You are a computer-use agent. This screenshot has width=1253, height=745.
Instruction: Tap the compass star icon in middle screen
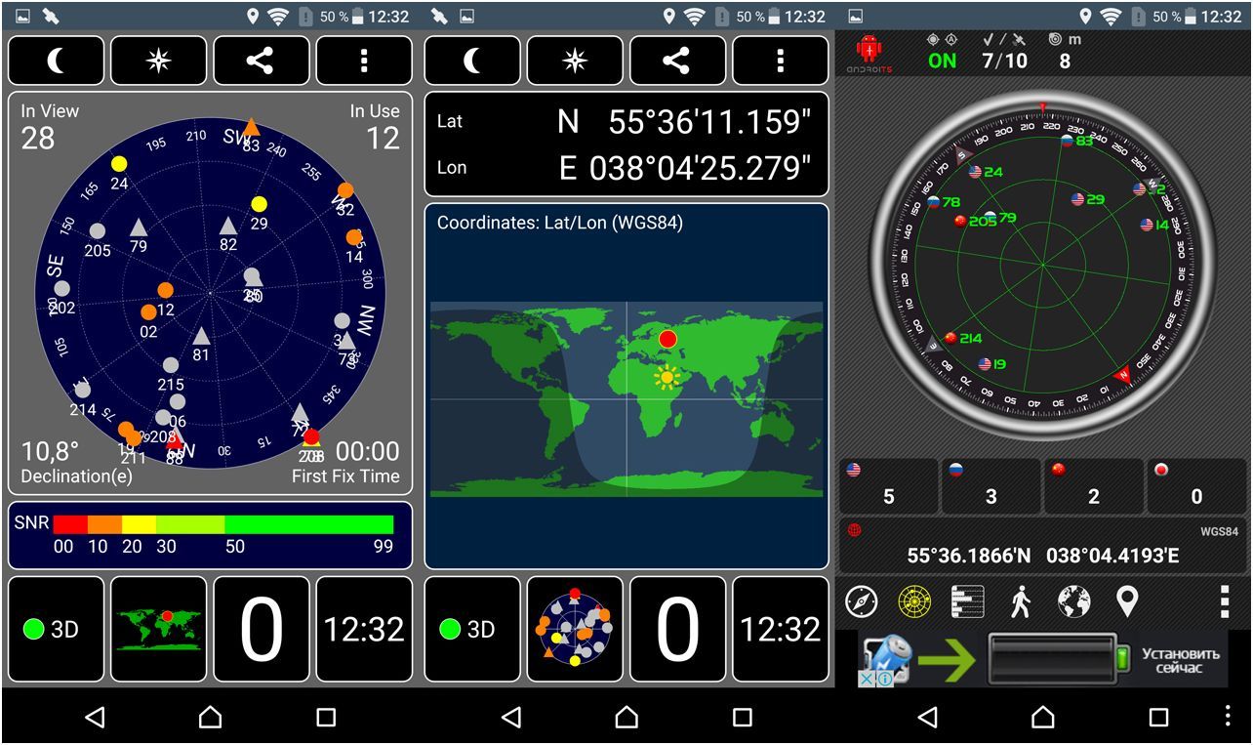[575, 61]
